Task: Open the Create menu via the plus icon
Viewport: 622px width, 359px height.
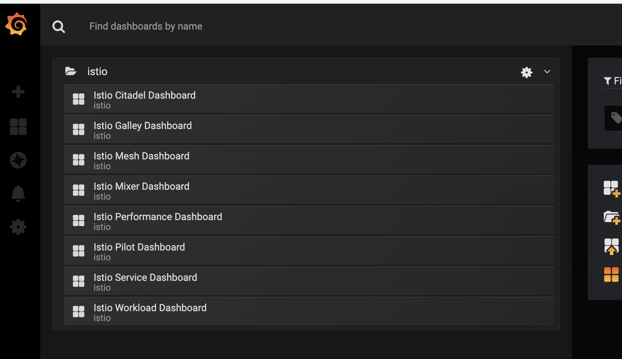Action: click(x=18, y=92)
